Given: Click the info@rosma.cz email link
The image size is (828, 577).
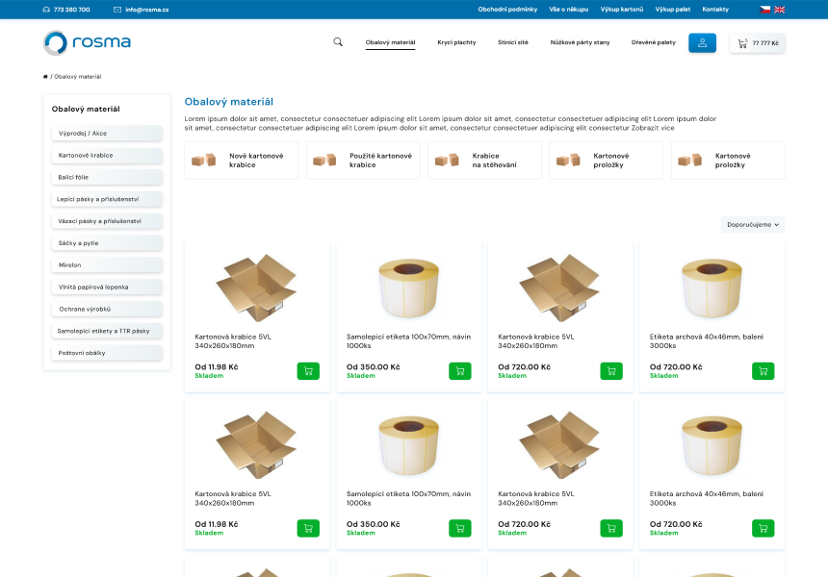Looking at the screenshot, I should (145, 10).
